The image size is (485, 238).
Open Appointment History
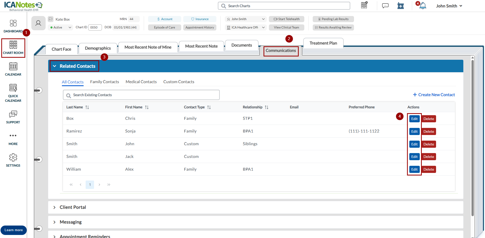(200, 27)
